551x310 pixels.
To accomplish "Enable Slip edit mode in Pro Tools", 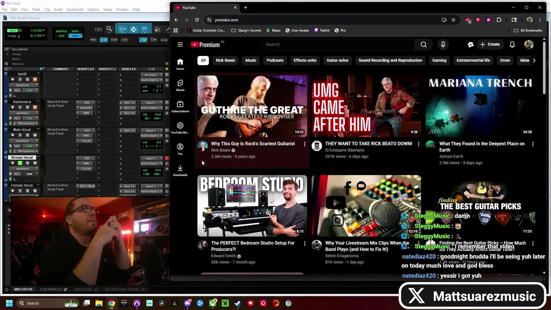I will (x=61, y=35).
